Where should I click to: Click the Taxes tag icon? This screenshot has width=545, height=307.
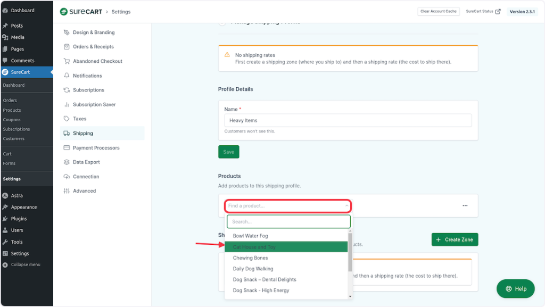point(67,119)
